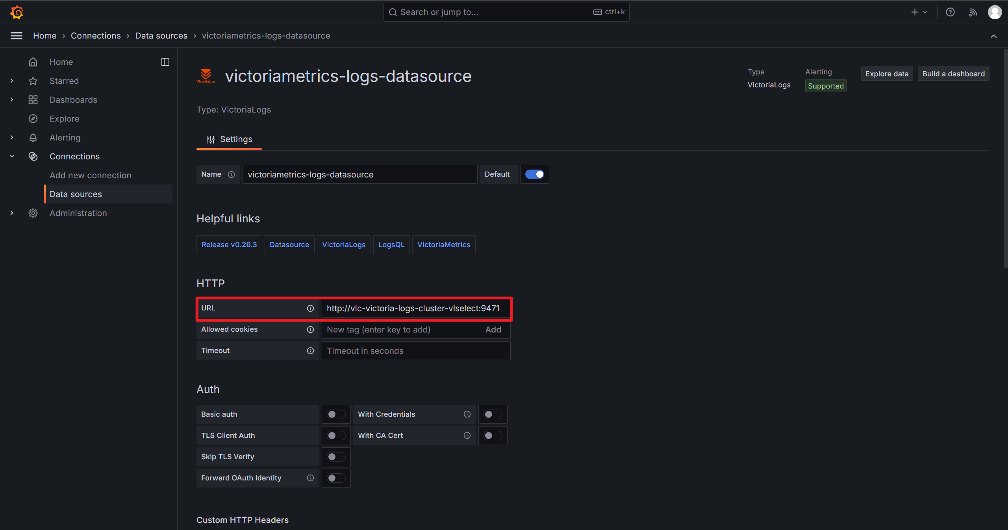Open Administration in sidebar menu
Image resolution: width=1008 pixels, height=530 pixels.
[x=78, y=213]
